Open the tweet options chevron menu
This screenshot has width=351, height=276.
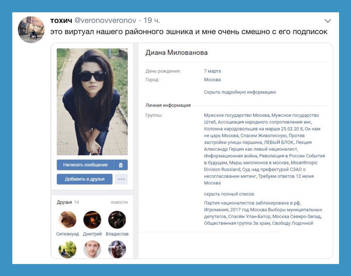(x=328, y=21)
